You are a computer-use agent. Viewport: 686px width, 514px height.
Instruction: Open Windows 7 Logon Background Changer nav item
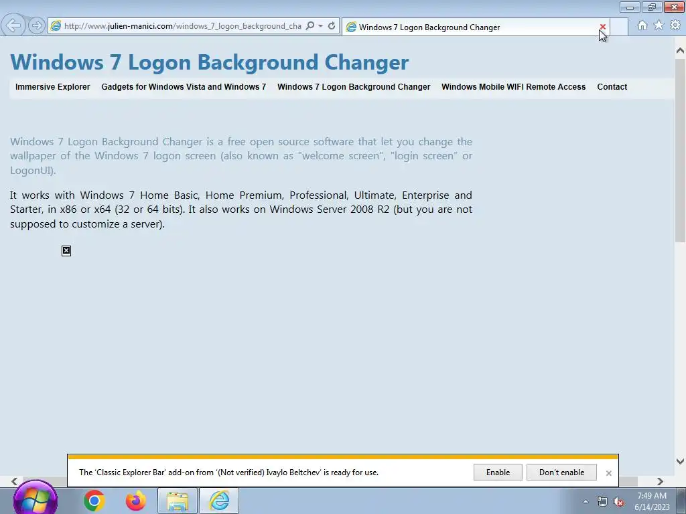click(354, 87)
